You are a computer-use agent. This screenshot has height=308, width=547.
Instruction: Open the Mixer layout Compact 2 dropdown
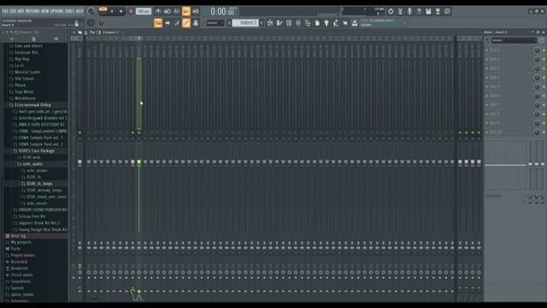click(110, 33)
